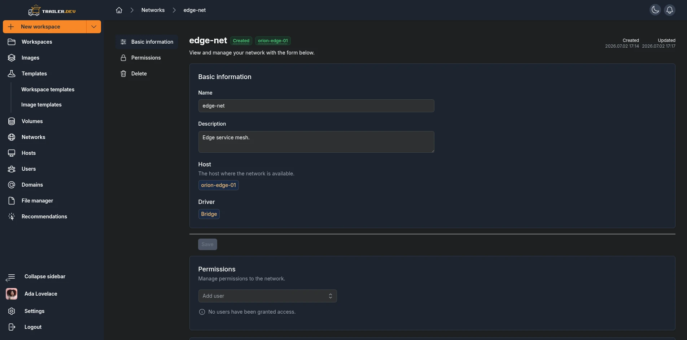Open the Add user dropdown

tap(267, 296)
